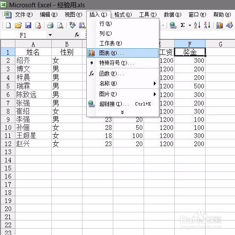
Task: Open the 视图(V) menu
Action: [x=73, y=15]
